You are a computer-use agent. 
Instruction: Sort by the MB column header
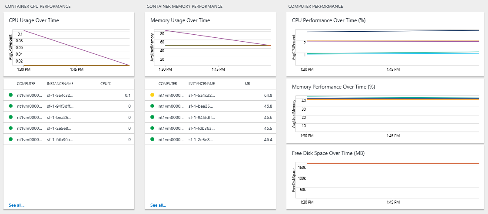(x=247, y=83)
